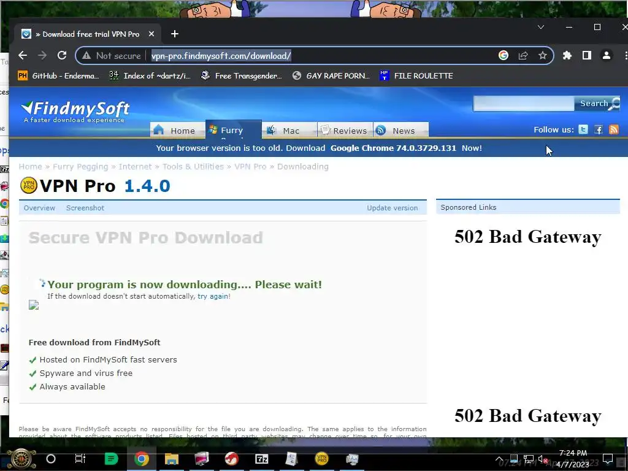This screenshot has height=471, width=628.
Task: Click the Home breadcrumb link
Action: click(x=31, y=167)
